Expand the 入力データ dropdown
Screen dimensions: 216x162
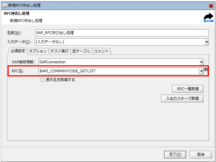coord(206,42)
